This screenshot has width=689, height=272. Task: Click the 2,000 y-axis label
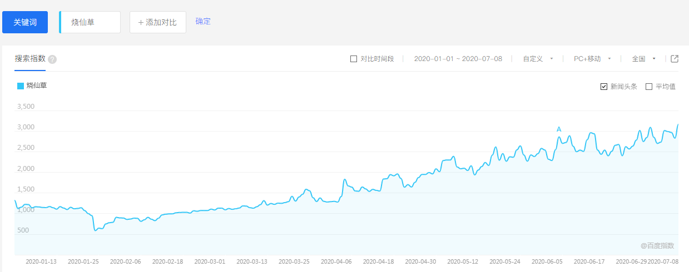pos(25,168)
